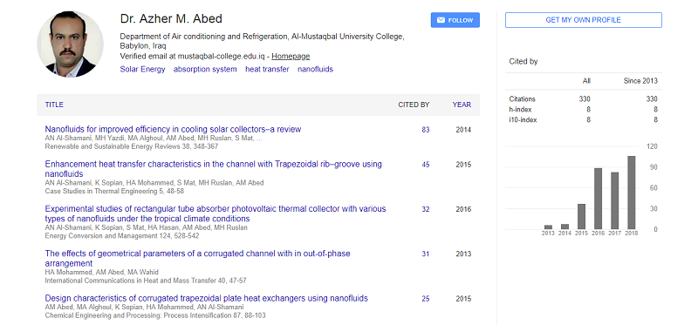Sort articles by Cited By column header
Screen dimensions: 698x325
pos(414,105)
